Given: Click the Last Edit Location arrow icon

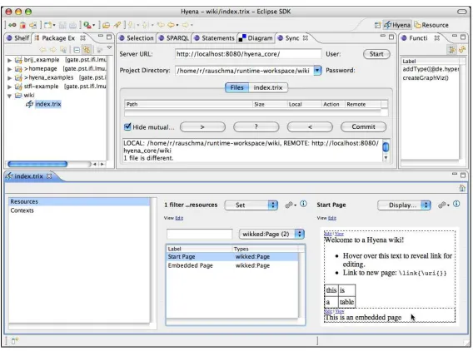Looking at the screenshot, I should (x=161, y=25).
